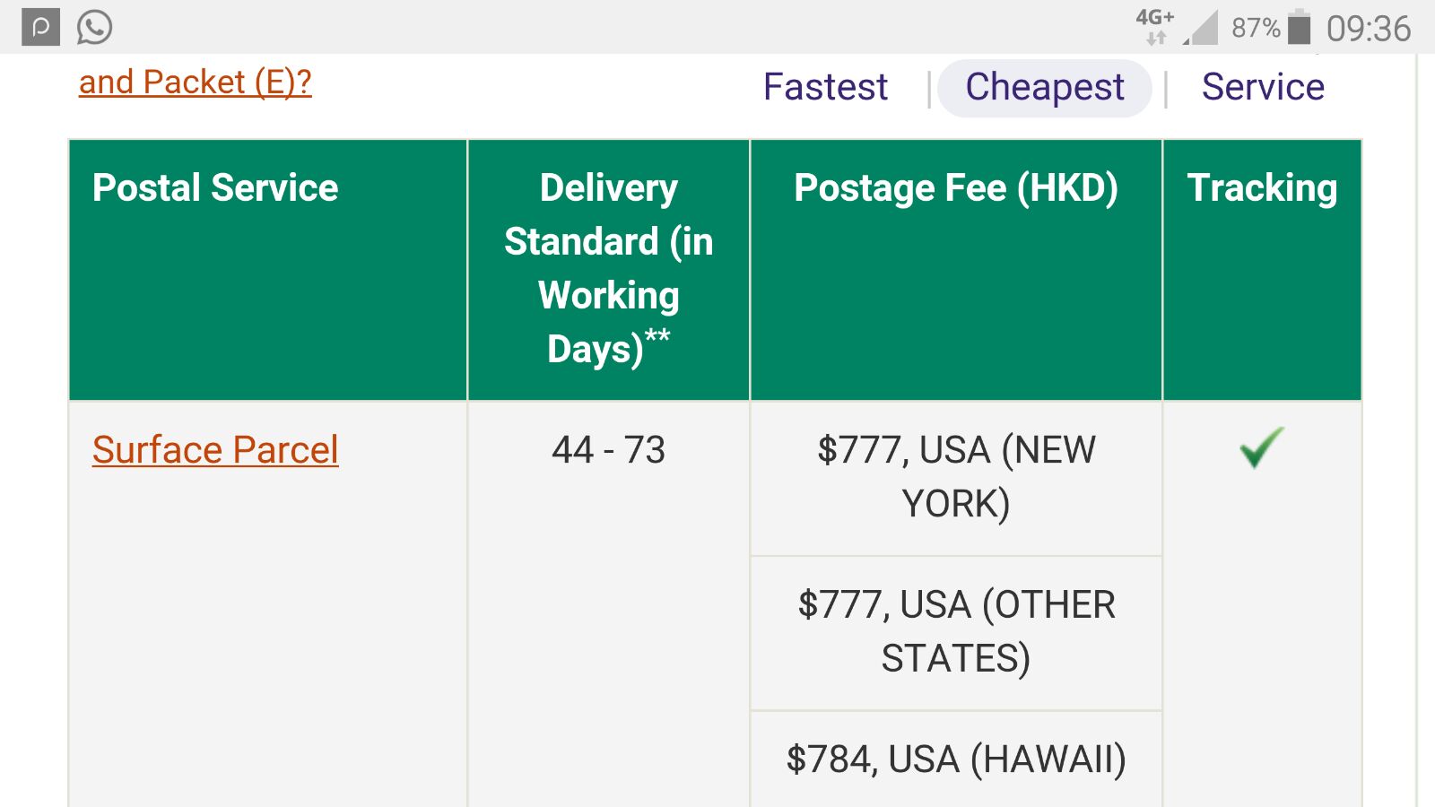Screen dimensions: 1435x807
Task: Select the $777 USA (New York) fee
Action: point(956,477)
